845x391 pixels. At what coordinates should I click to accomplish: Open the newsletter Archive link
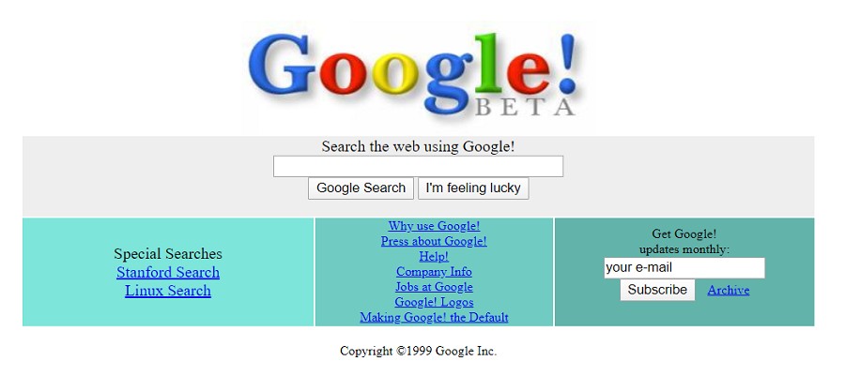coord(729,291)
